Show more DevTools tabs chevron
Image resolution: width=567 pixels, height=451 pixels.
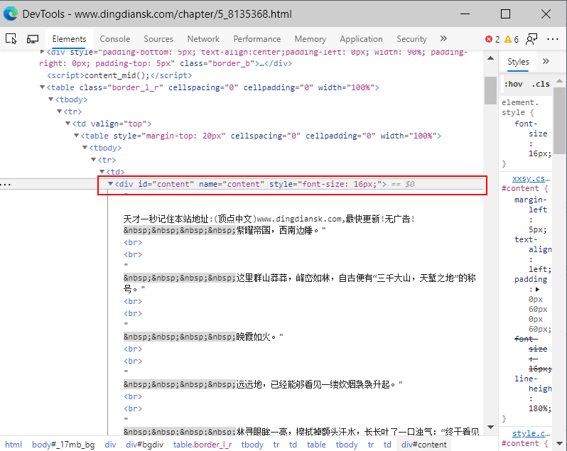click(443, 38)
